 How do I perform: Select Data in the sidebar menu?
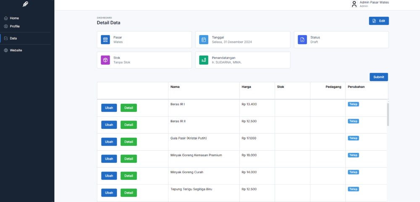13,38
